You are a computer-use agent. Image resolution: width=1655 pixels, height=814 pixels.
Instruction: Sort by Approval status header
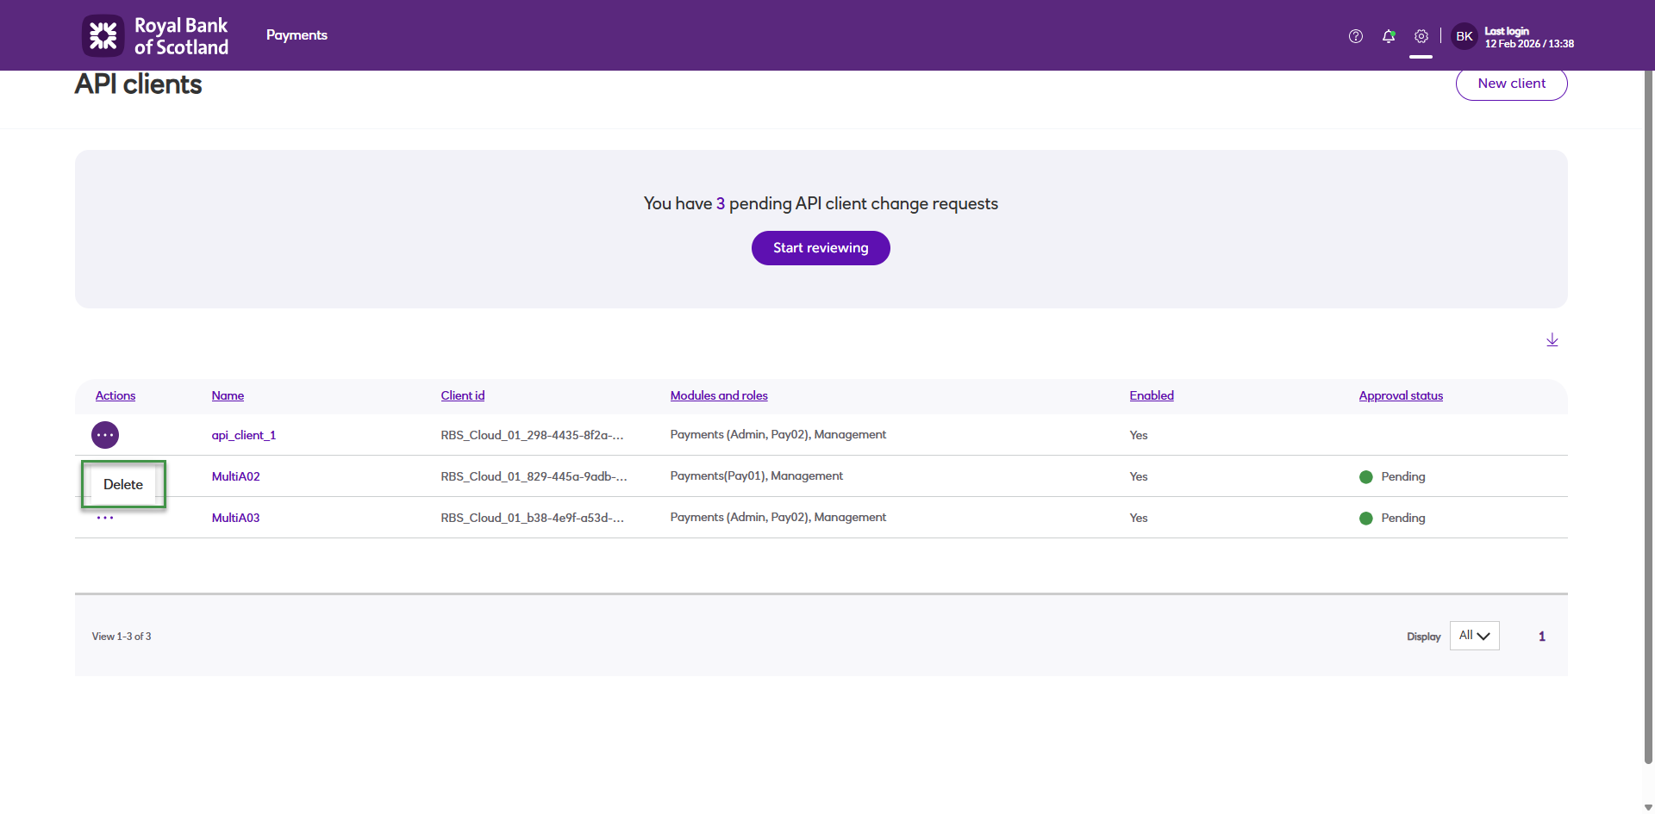click(1401, 395)
